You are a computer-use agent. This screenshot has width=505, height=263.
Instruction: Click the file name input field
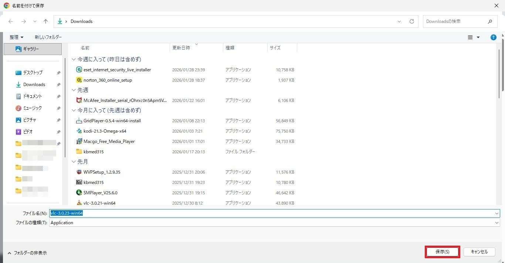click(x=274, y=213)
